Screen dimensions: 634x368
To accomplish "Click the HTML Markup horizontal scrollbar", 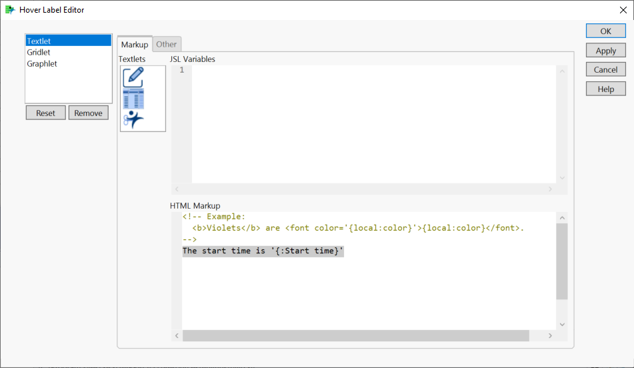I will [355, 336].
